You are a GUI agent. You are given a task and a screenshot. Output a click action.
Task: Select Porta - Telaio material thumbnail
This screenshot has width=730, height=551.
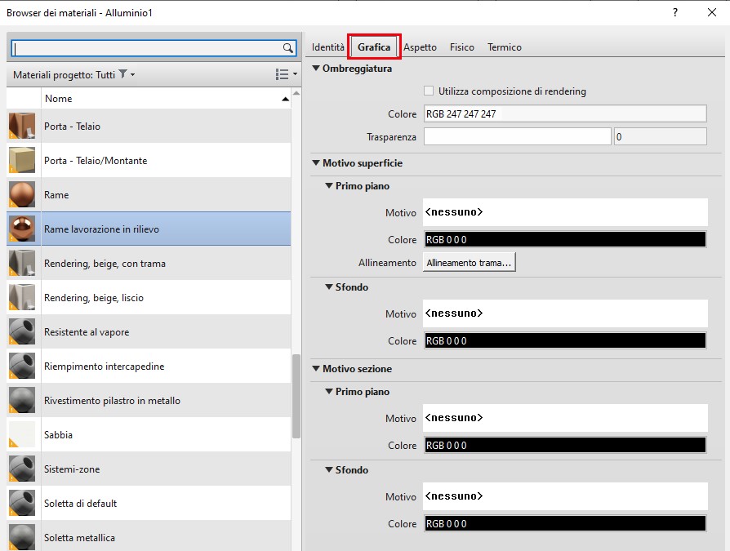tap(23, 127)
